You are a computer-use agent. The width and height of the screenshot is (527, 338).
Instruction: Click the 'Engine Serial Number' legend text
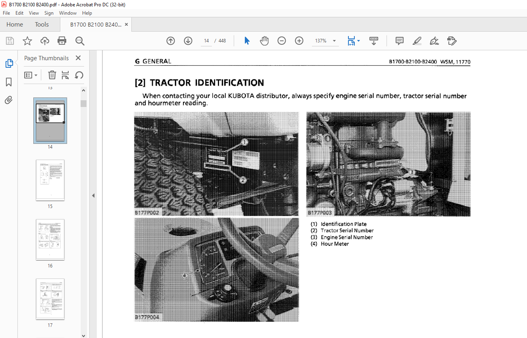(347, 237)
